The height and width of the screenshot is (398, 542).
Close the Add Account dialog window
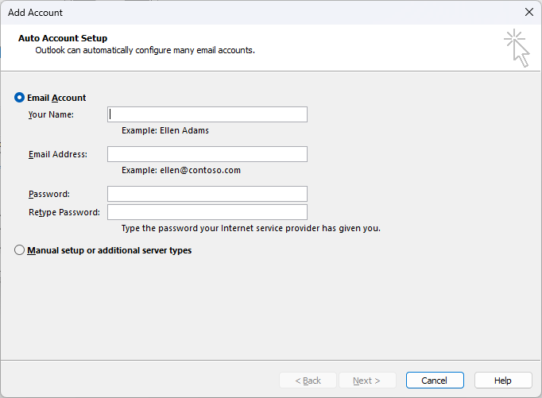point(528,12)
